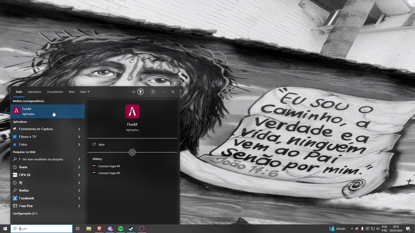Open the FiveM best match result

pos(48,111)
